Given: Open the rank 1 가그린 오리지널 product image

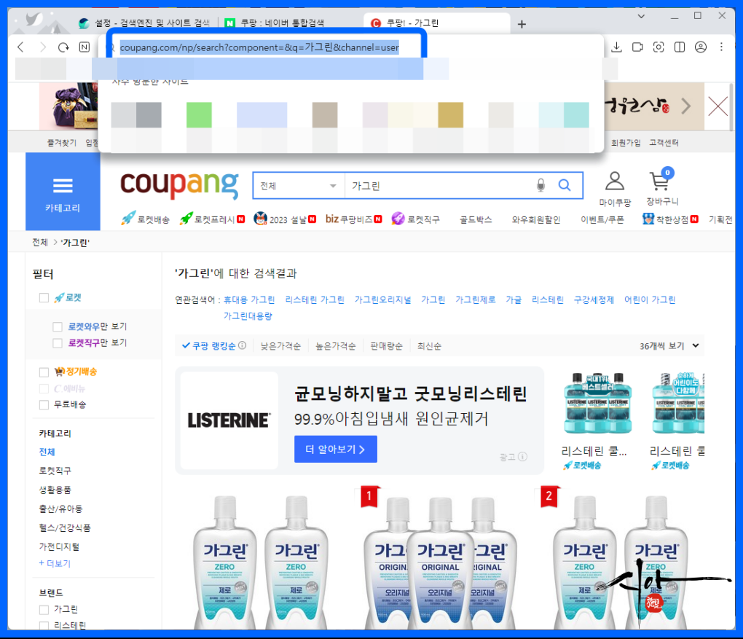Looking at the screenshot, I should click(x=440, y=562).
